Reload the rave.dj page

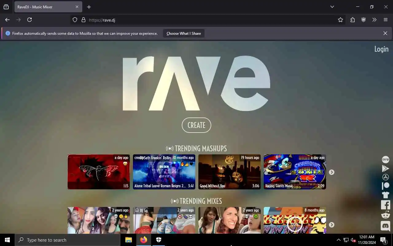point(29,20)
